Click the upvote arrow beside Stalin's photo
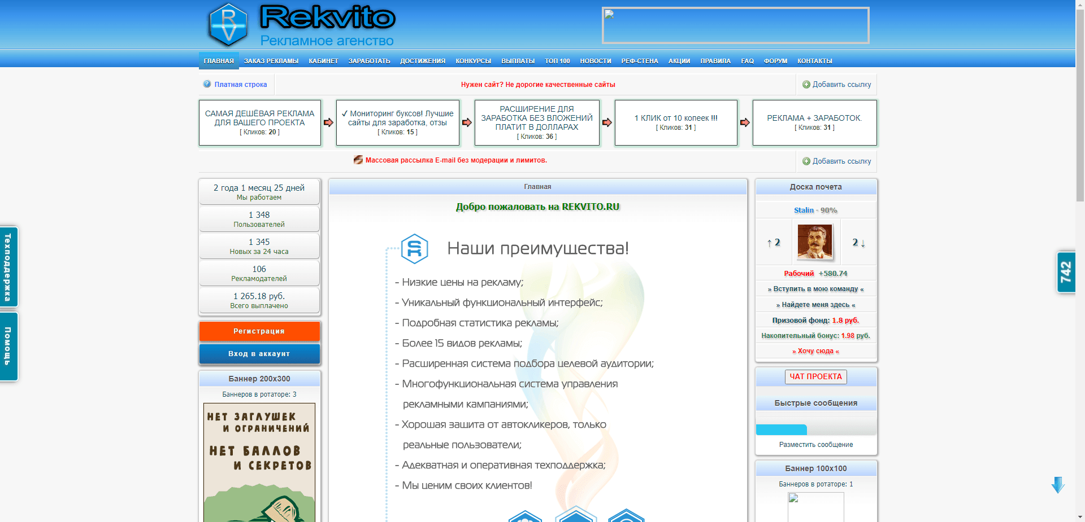Image resolution: width=1085 pixels, height=522 pixels. click(770, 243)
